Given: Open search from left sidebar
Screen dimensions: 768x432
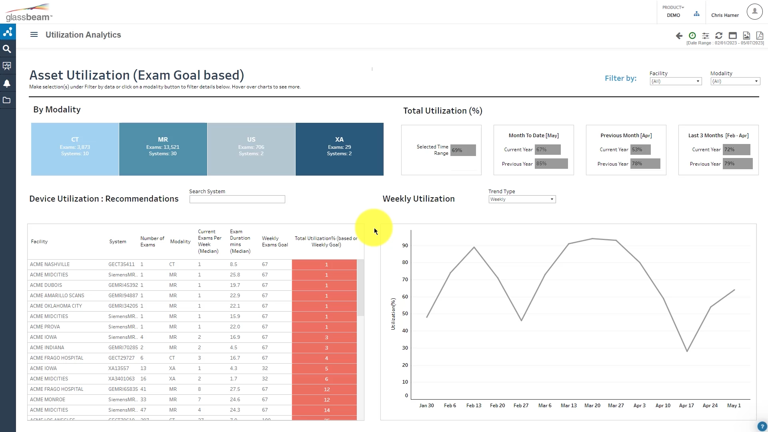Looking at the screenshot, I should (x=7, y=49).
